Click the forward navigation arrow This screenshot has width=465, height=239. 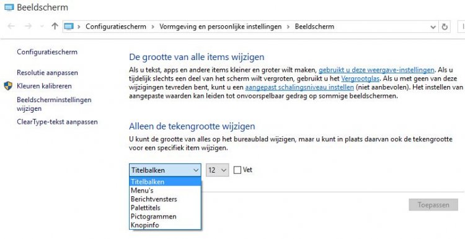(28, 27)
